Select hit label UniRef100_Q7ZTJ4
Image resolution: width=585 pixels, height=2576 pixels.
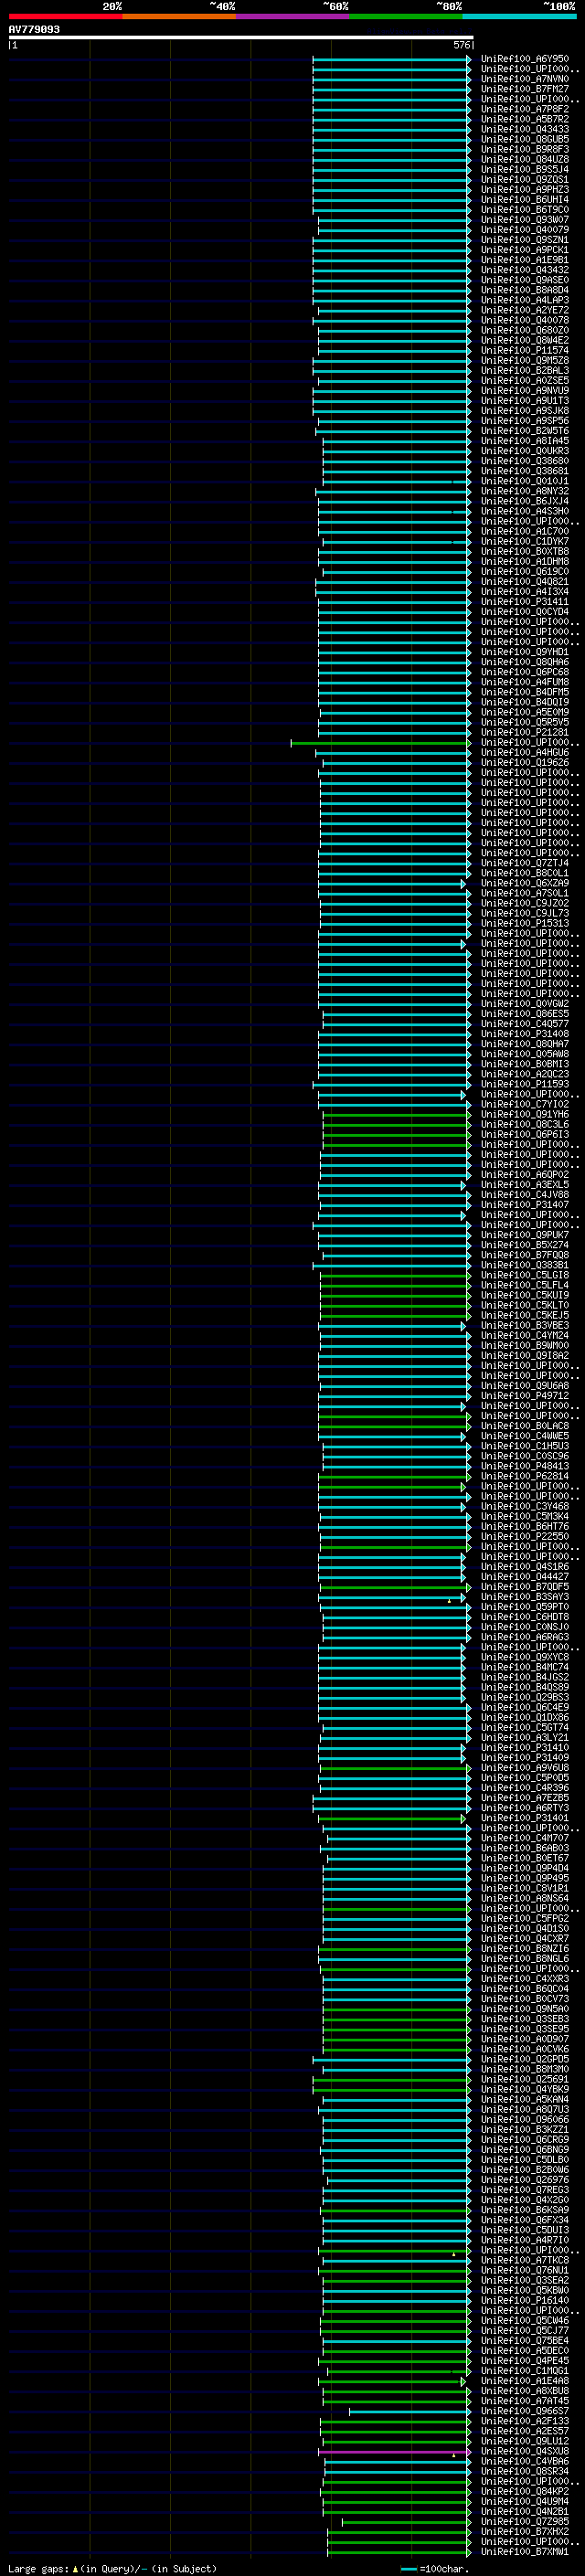tap(525, 863)
